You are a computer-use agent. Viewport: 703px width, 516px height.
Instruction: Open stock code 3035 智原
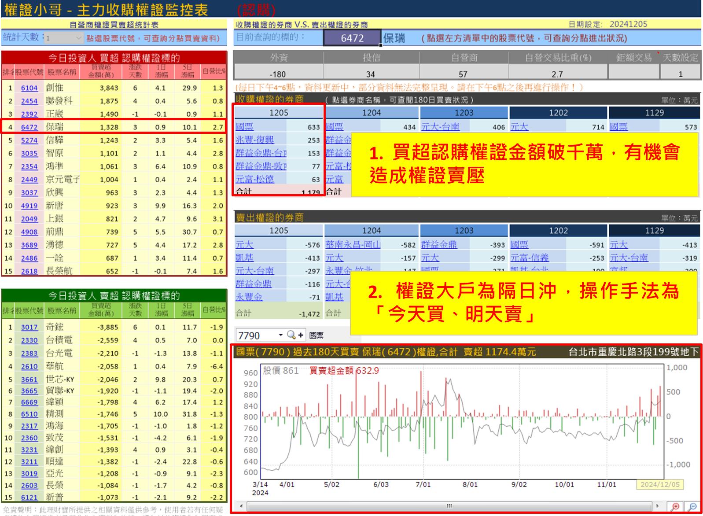click(29, 153)
